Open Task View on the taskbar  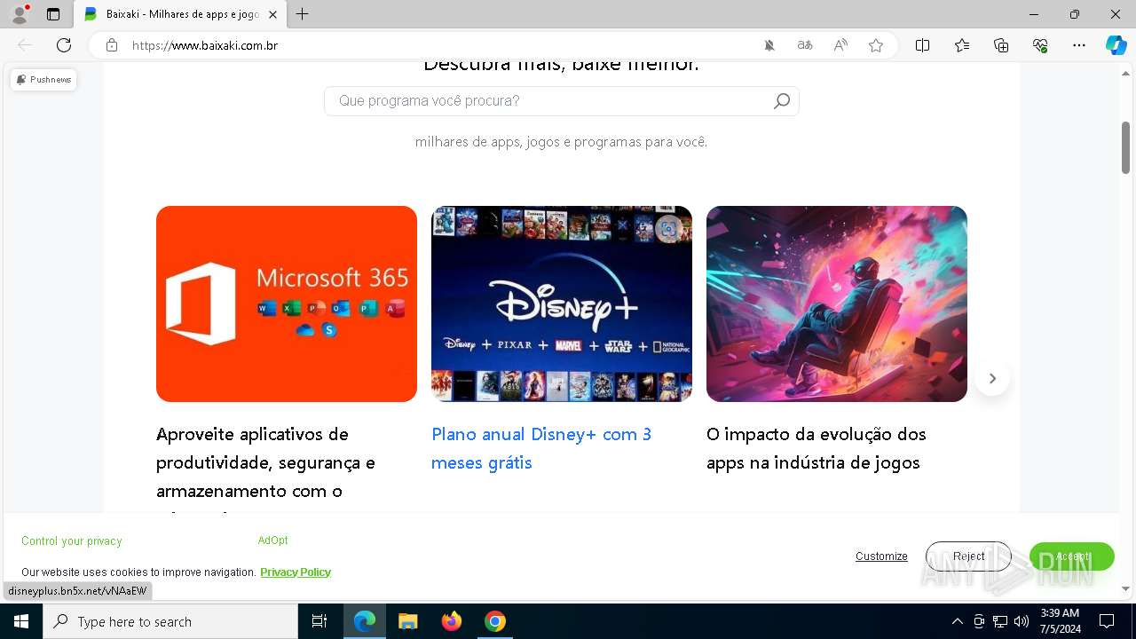(x=319, y=621)
